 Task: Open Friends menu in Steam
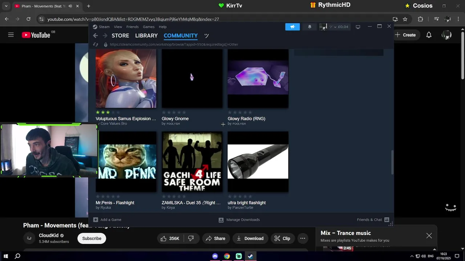click(132, 27)
